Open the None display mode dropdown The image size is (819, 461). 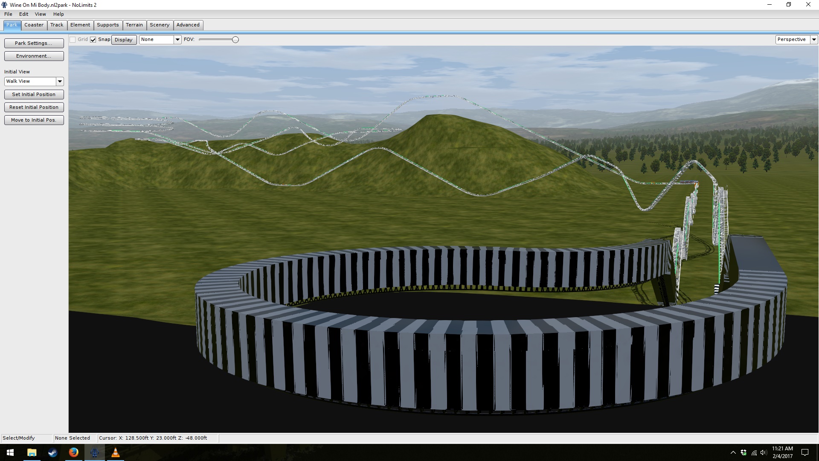(x=177, y=40)
